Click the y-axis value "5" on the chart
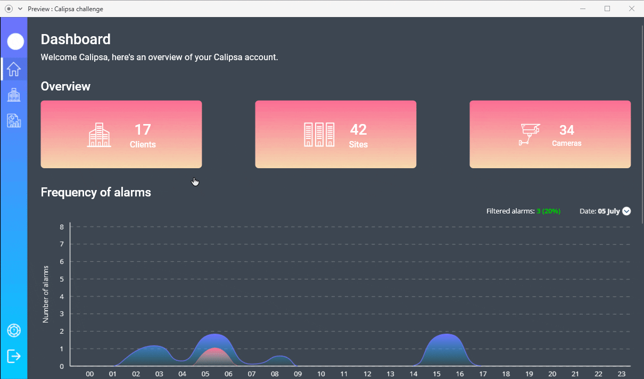 [62, 279]
